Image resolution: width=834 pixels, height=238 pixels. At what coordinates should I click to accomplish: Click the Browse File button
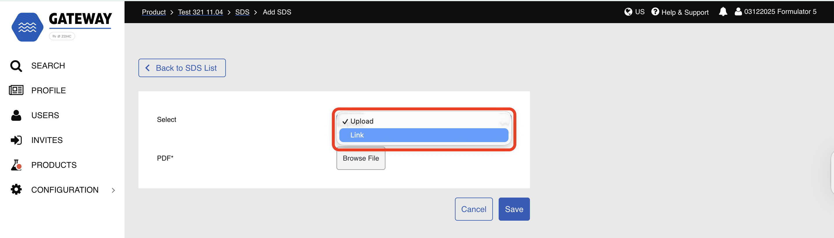click(361, 158)
